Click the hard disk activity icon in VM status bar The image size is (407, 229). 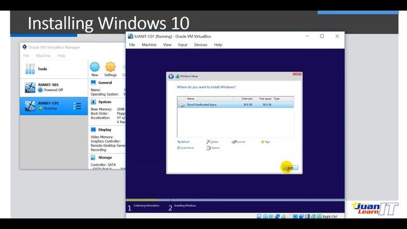coord(259,216)
